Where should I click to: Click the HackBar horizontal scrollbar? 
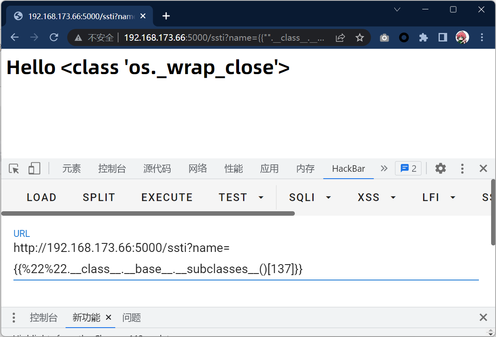tap(148, 213)
